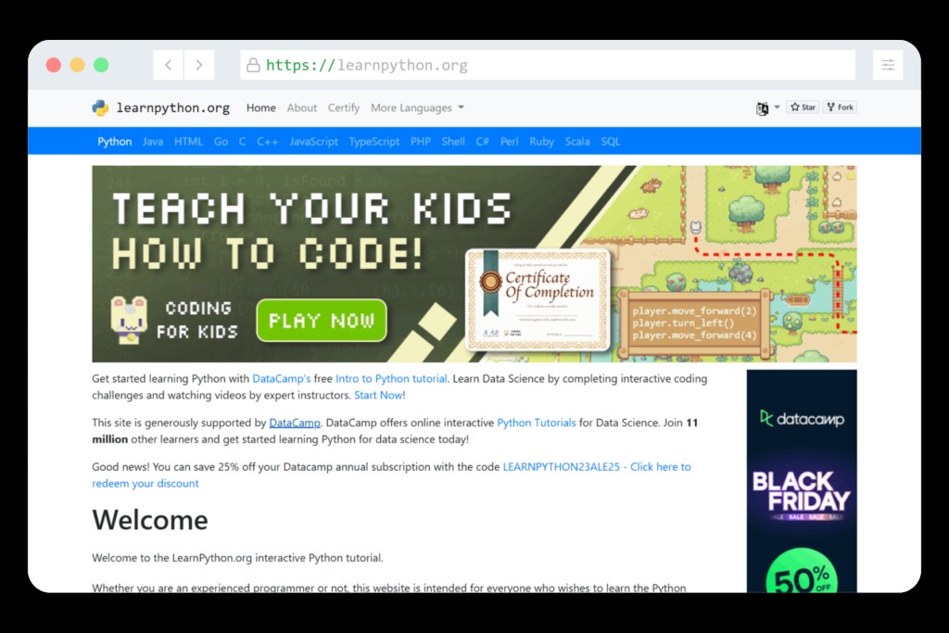Open the About menu item
The width and height of the screenshot is (949, 633).
click(302, 108)
